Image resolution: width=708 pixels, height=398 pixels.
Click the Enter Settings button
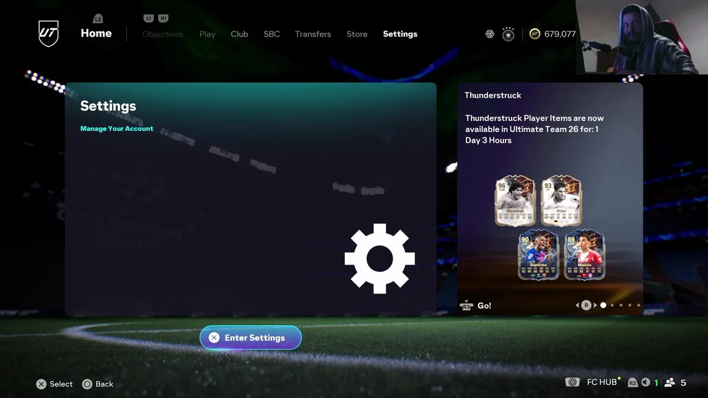pyautogui.click(x=251, y=338)
